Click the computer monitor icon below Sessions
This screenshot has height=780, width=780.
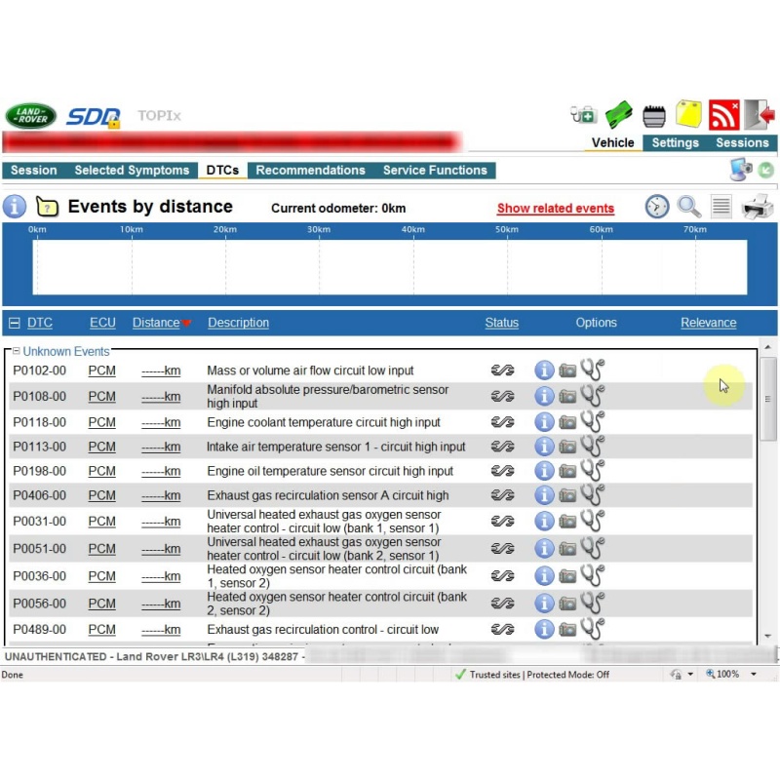pos(741,169)
